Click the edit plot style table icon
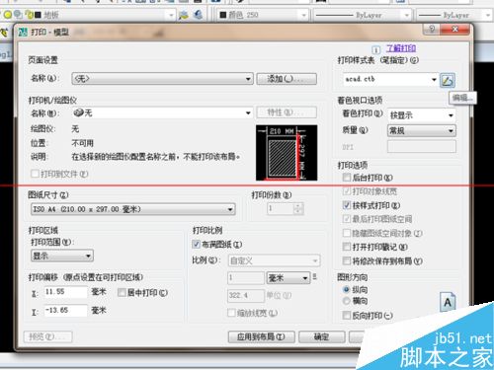 448,80
